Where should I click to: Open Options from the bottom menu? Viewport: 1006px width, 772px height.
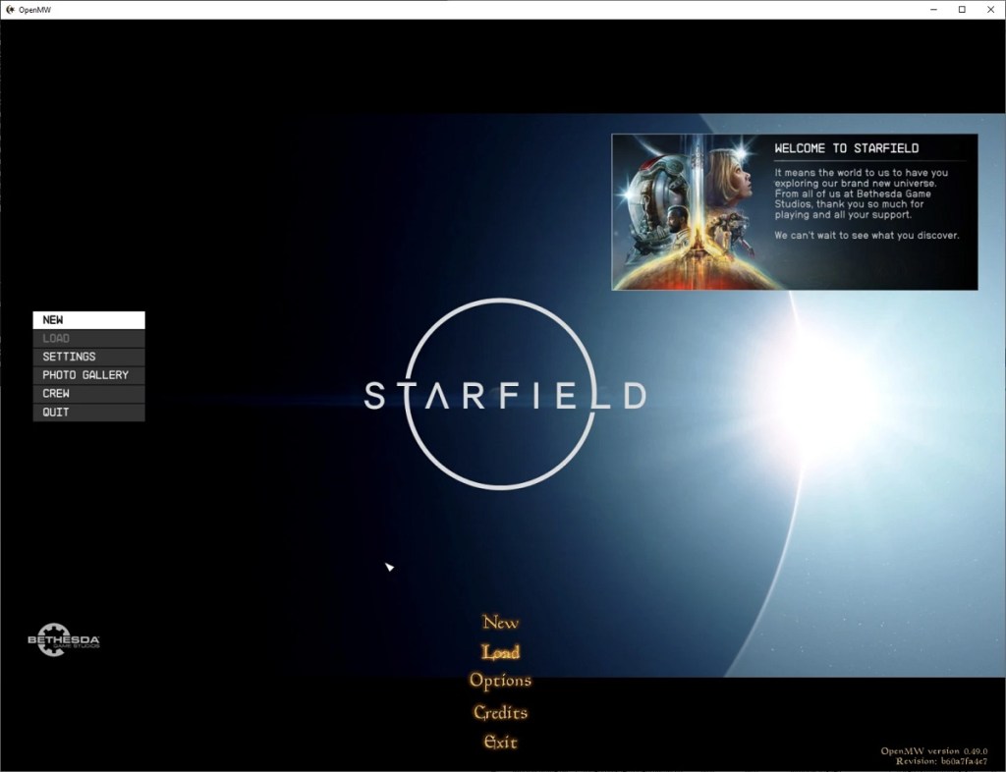click(501, 680)
